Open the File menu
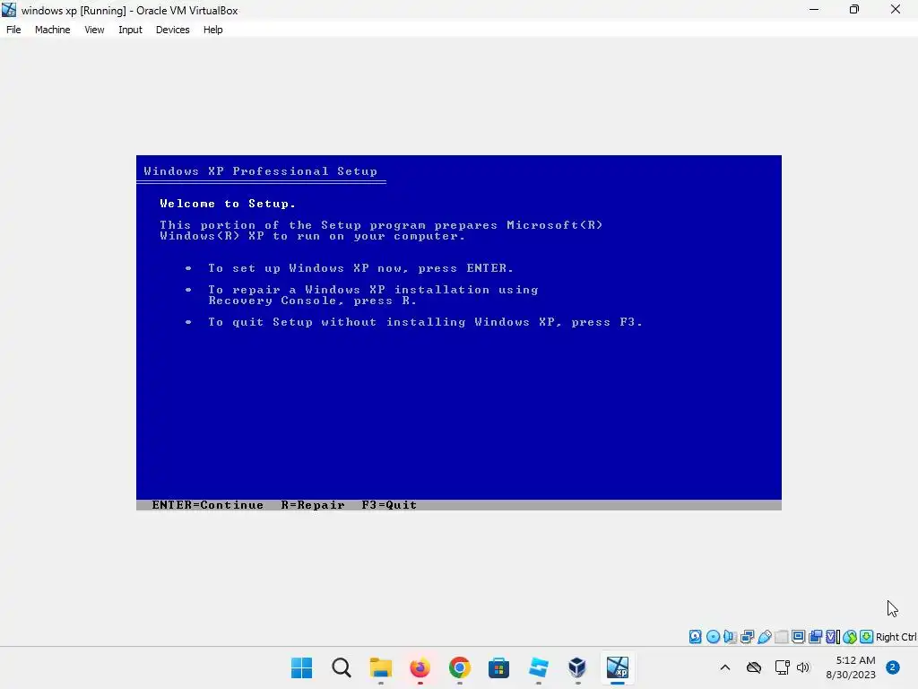Viewport: 918px width, 689px height. [13, 30]
